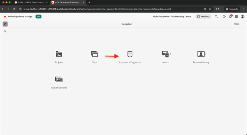Click the Adobe Experience Manager logo
The height and width of the screenshot is (135, 247).
(x=5, y=17)
